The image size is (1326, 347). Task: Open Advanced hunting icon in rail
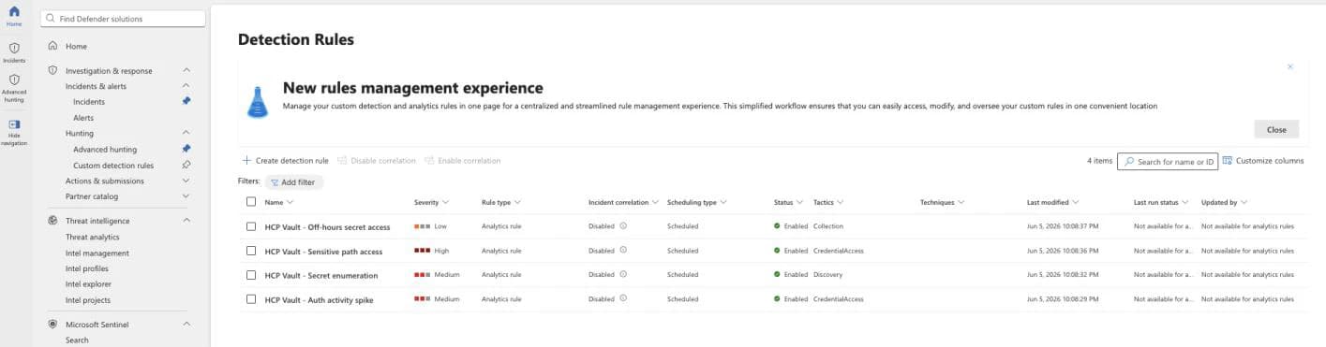point(14,80)
